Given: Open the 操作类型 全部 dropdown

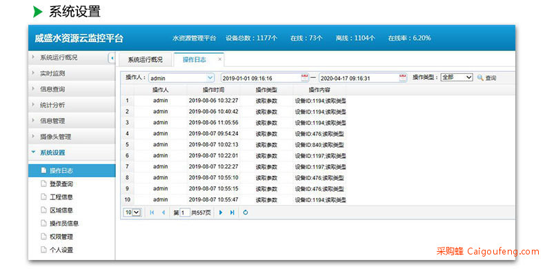Looking at the screenshot, I should click(457, 77).
